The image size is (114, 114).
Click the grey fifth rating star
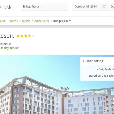[x=33, y=36]
